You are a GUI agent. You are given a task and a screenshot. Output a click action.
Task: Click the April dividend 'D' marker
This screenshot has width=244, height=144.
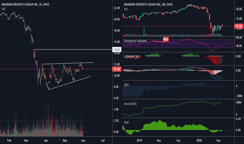click(x=48, y=132)
